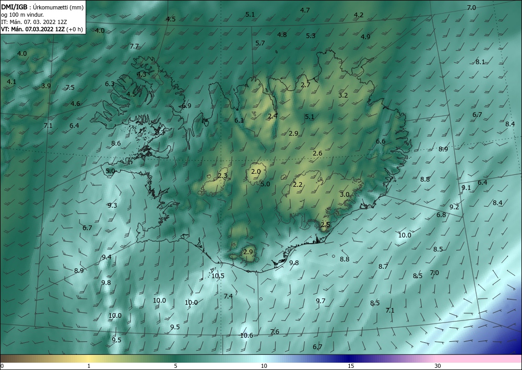This screenshot has width=522, height=370.
Task: Click the map value 4.9
Action: [x=365, y=37]
